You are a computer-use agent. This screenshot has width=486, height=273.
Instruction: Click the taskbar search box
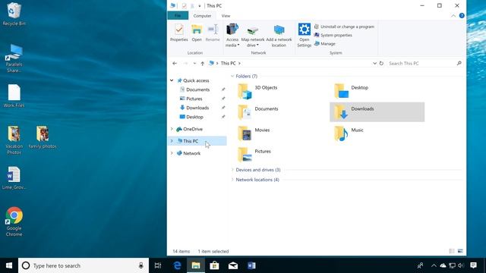(84, 265)
